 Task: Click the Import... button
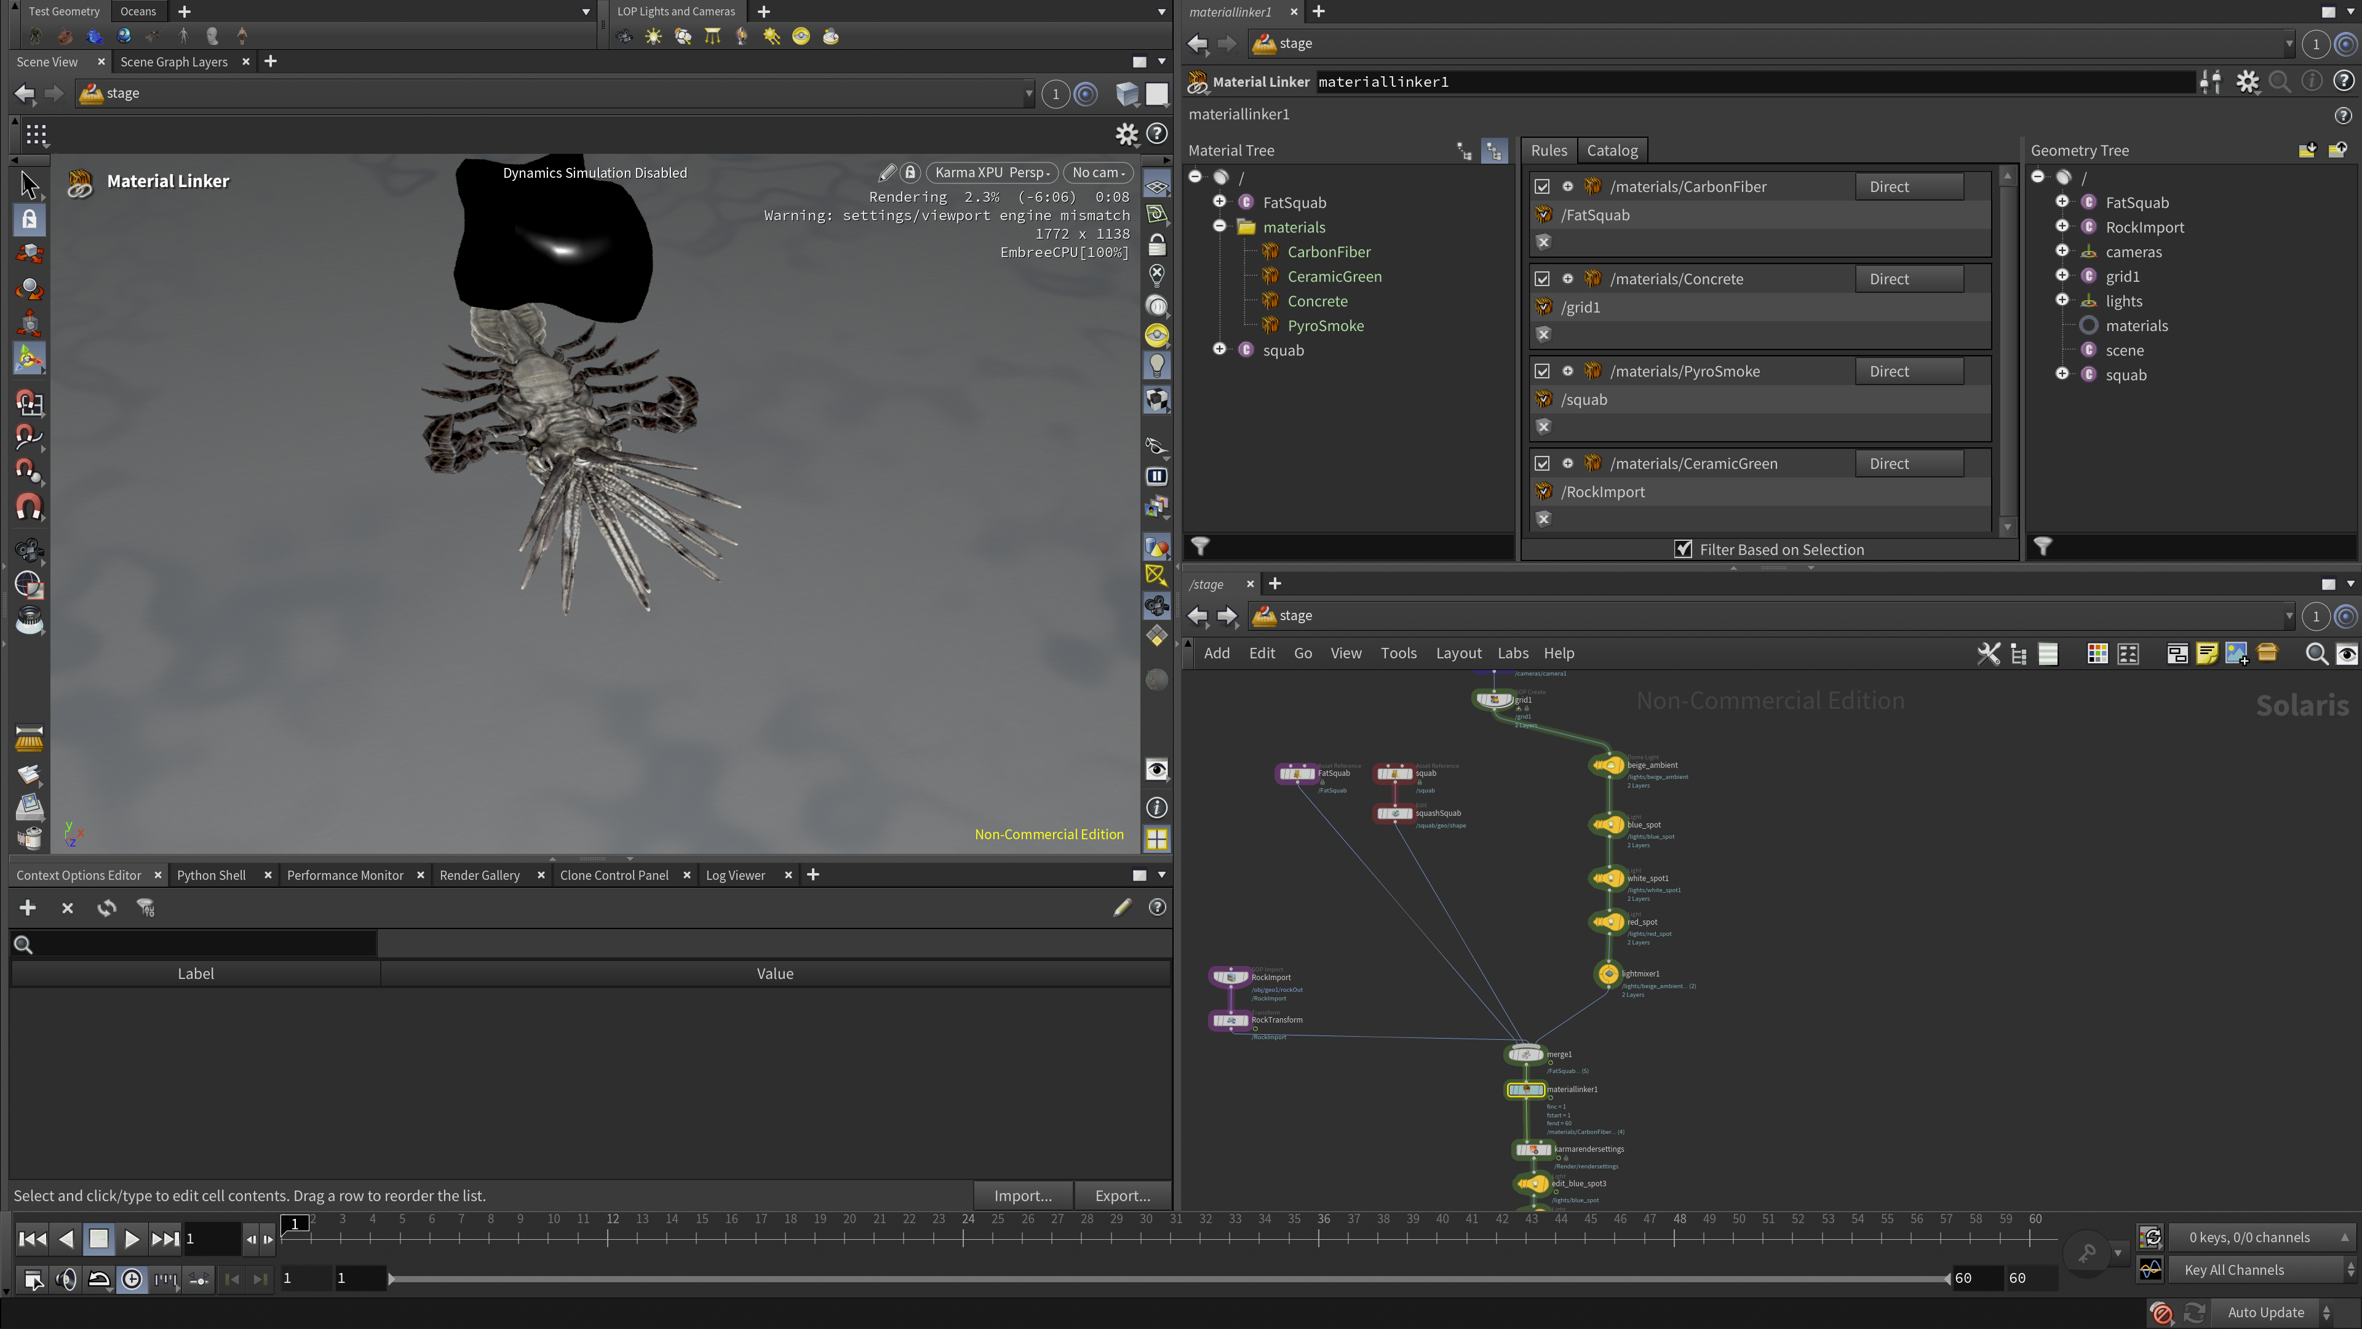1024,1195
